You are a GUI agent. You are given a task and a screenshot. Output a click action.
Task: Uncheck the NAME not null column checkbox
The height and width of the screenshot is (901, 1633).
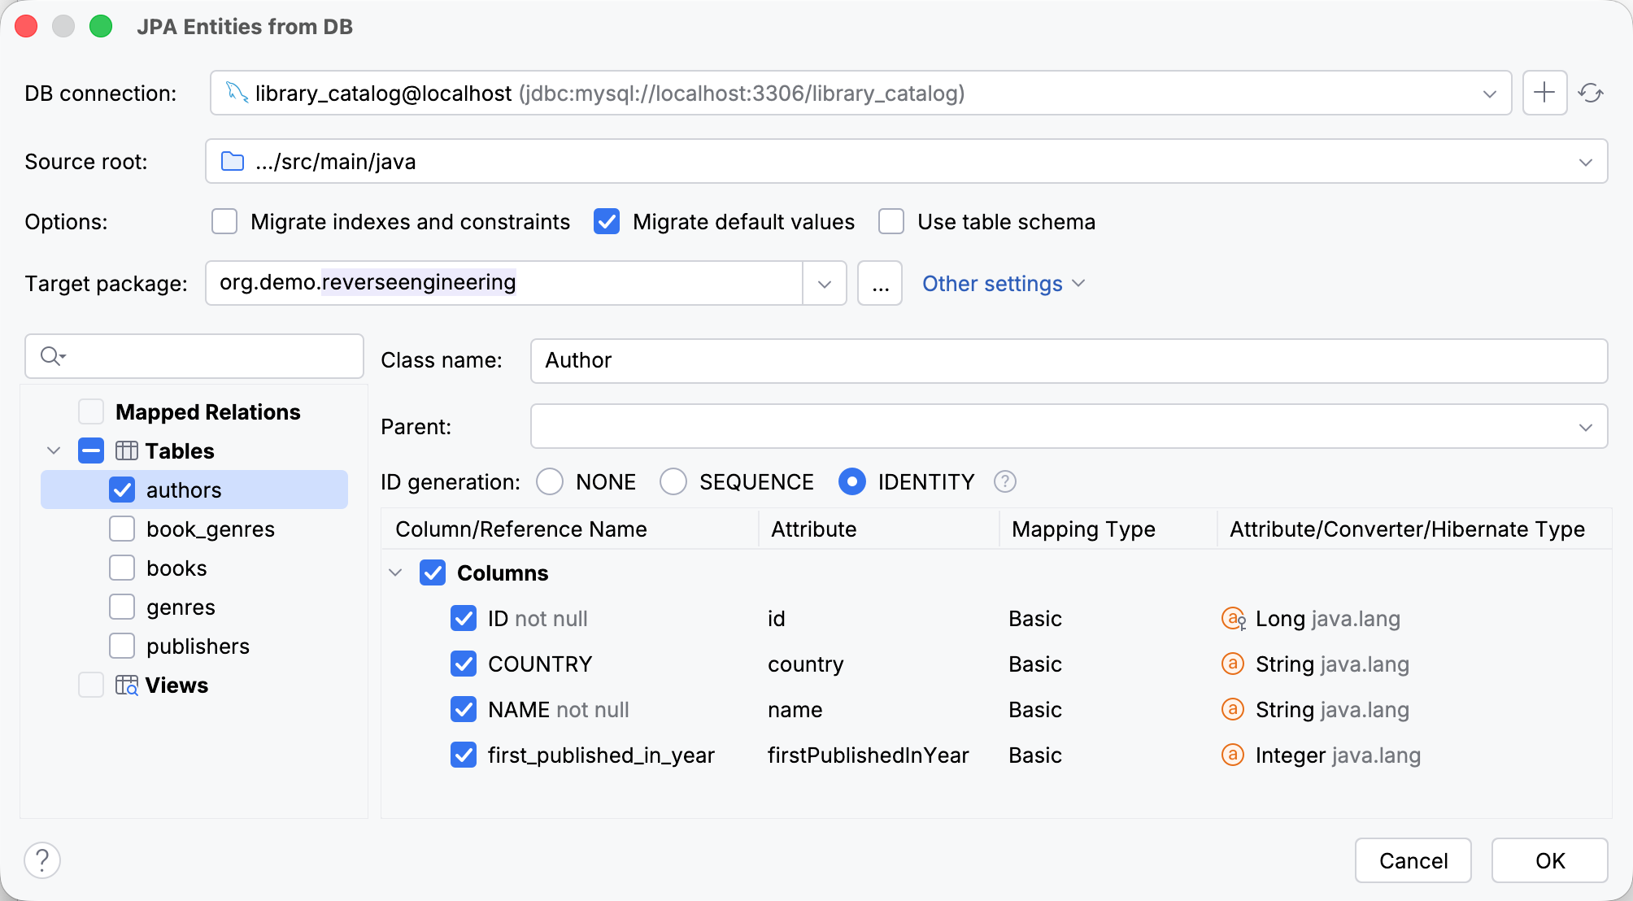[x=464, y=709]
